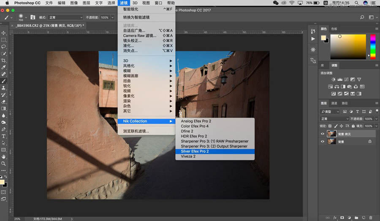Select the Zoom tool
This screenshot has height=221, width=380.
pos(3,164)
